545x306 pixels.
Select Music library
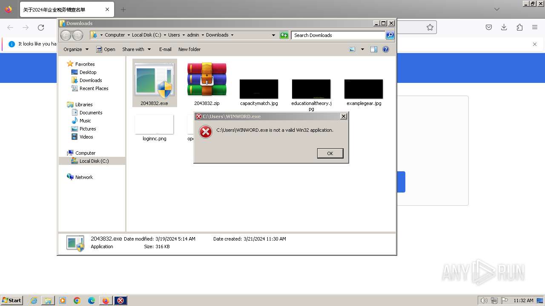tap(85, 121)
